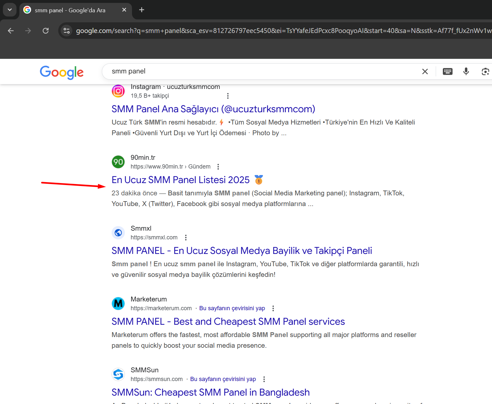This screenshot has height=404, width=492.
Task: Open the tab search dropdown arrow
Action: pos(10,10)
